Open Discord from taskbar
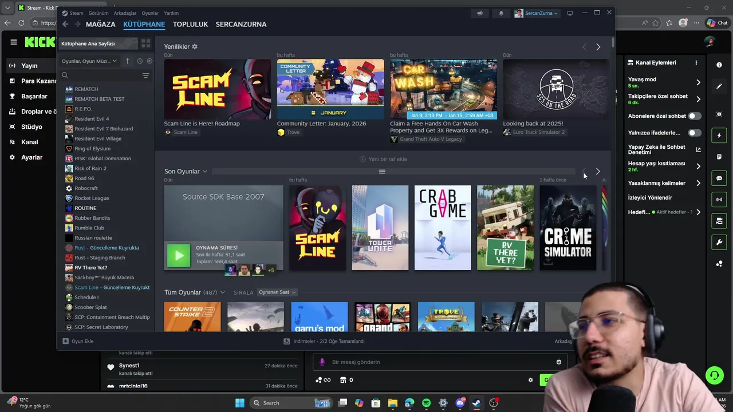Image resolution: width=733 pixels, height=412 pixels. tap(460, 403)
